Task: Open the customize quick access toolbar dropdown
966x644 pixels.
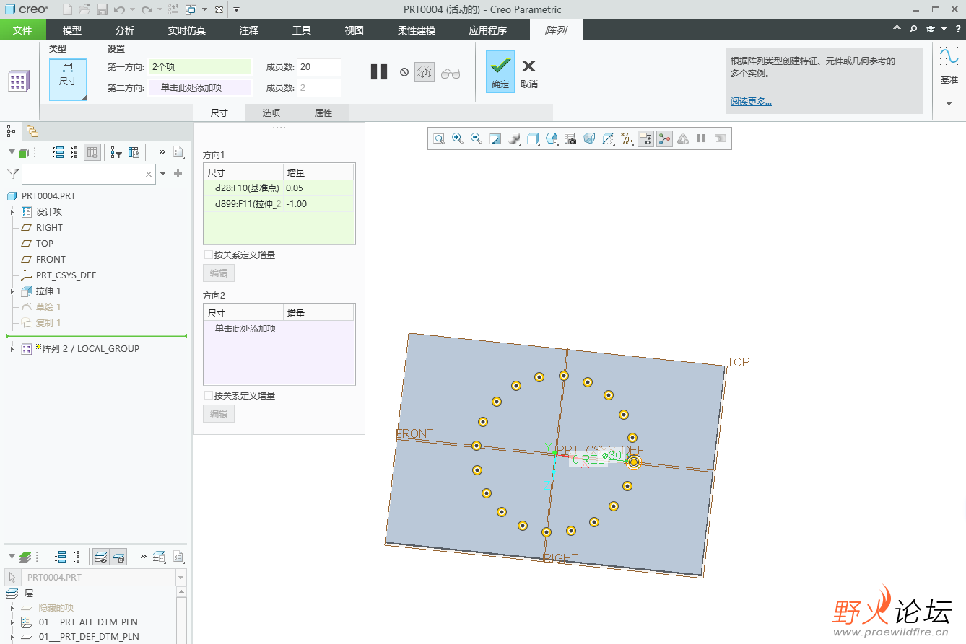Action: [236, 9]
